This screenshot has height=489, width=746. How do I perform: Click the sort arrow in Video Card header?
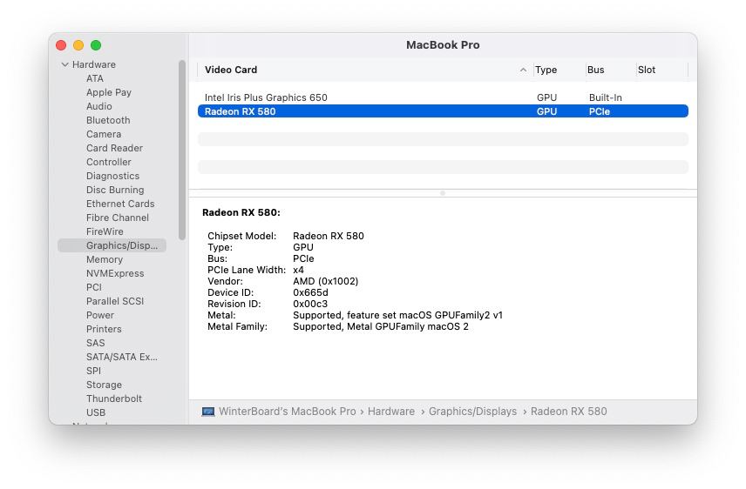(x=523, y=70)
